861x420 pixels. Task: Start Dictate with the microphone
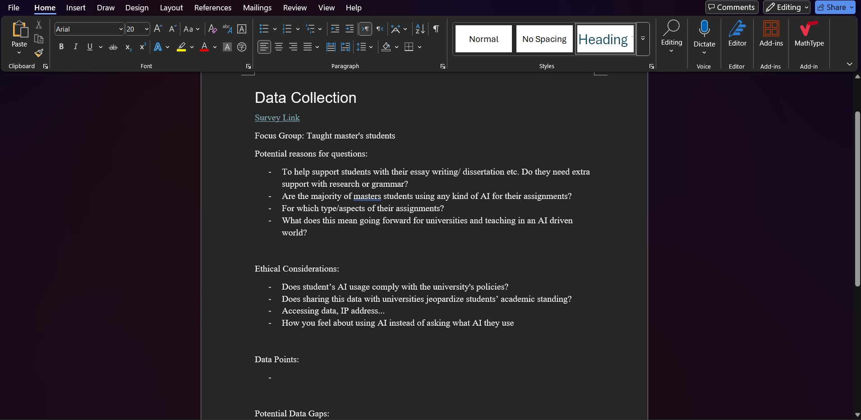click(x=704, y=29)
